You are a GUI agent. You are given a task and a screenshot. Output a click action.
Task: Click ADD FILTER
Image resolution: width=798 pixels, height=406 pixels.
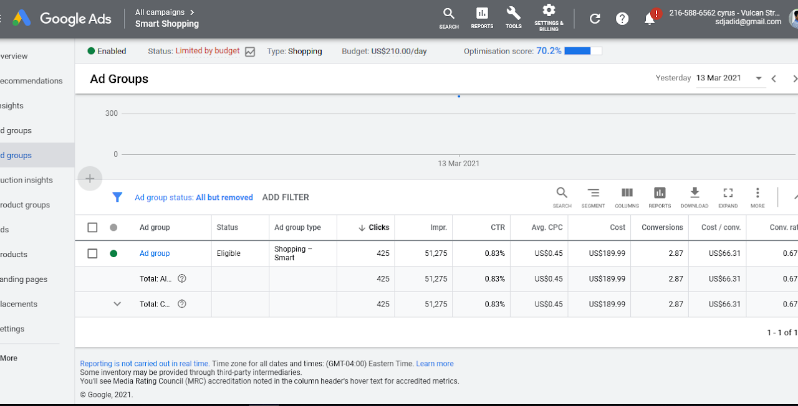point(286,197)
